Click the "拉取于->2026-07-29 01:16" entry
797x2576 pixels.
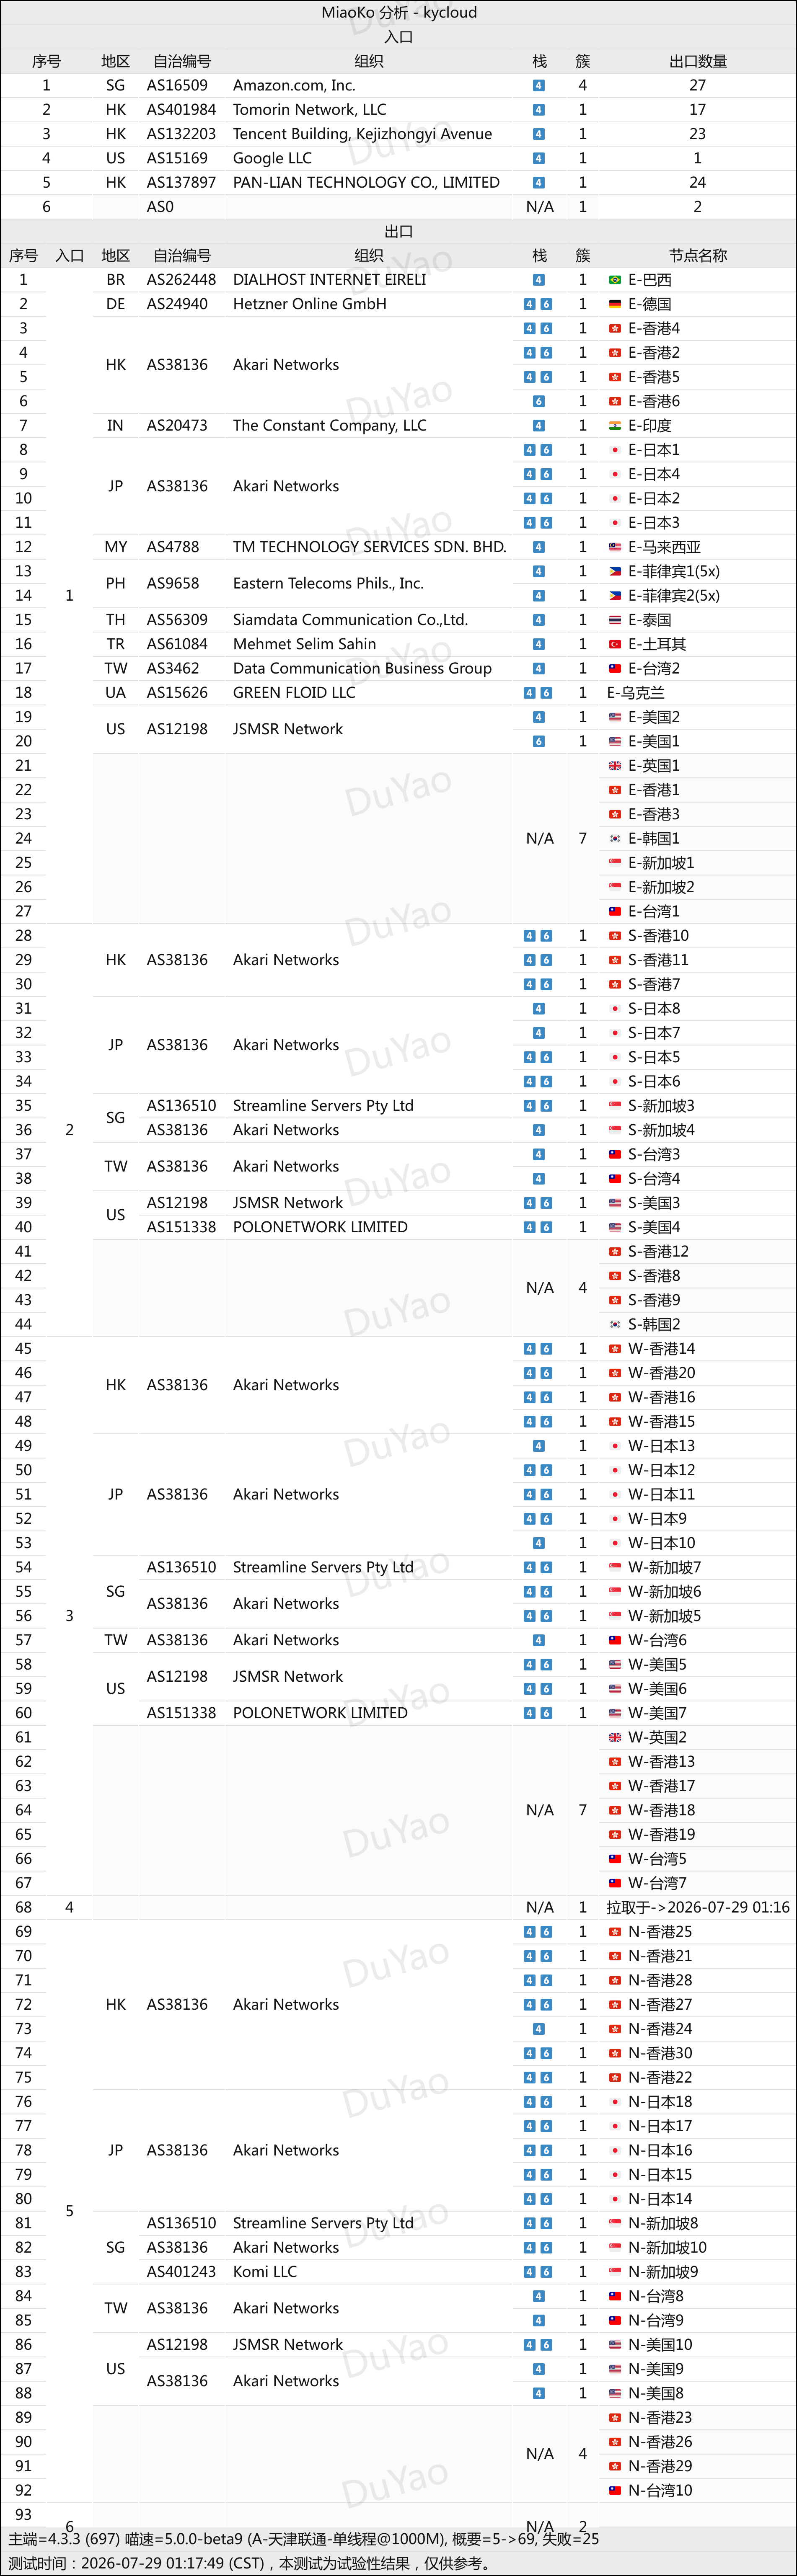point(698,1907)
